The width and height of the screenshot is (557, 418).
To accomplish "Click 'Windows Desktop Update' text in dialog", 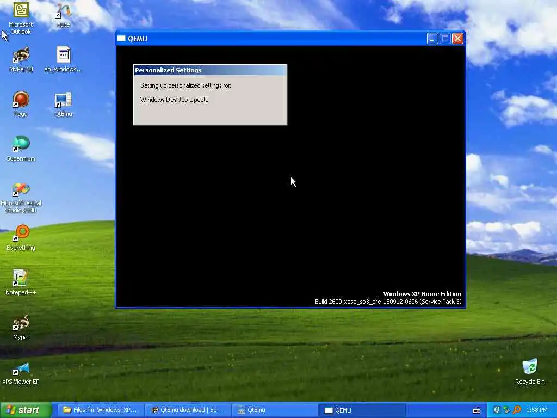I will point(175,100).
